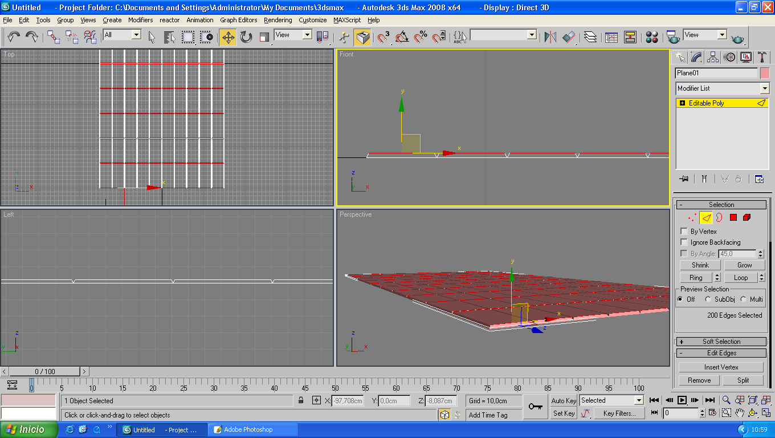Image resolution: width=775 pixels, height=438 pixels.
Task: Open the Material Editor spheres icon
Action: click(x=652, y=37)
